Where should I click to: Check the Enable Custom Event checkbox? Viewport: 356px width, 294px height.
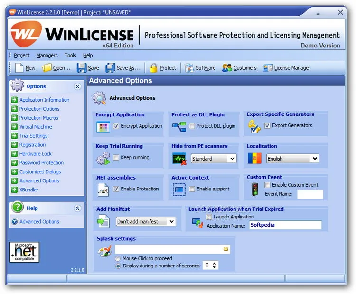point(267,185)
